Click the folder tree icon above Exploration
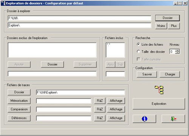Image resolution: width=189 pixels, height=136 pixels. [x=159, y=90]
